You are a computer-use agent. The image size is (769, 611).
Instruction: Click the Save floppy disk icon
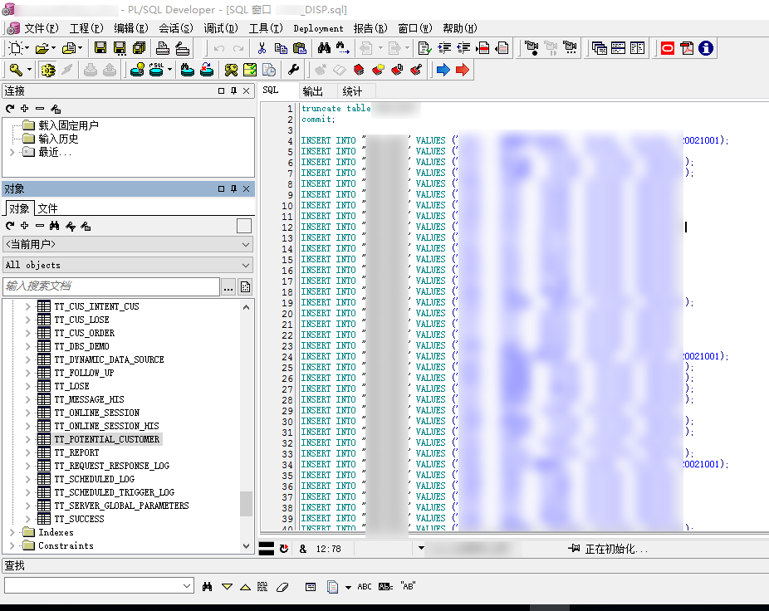100,48
